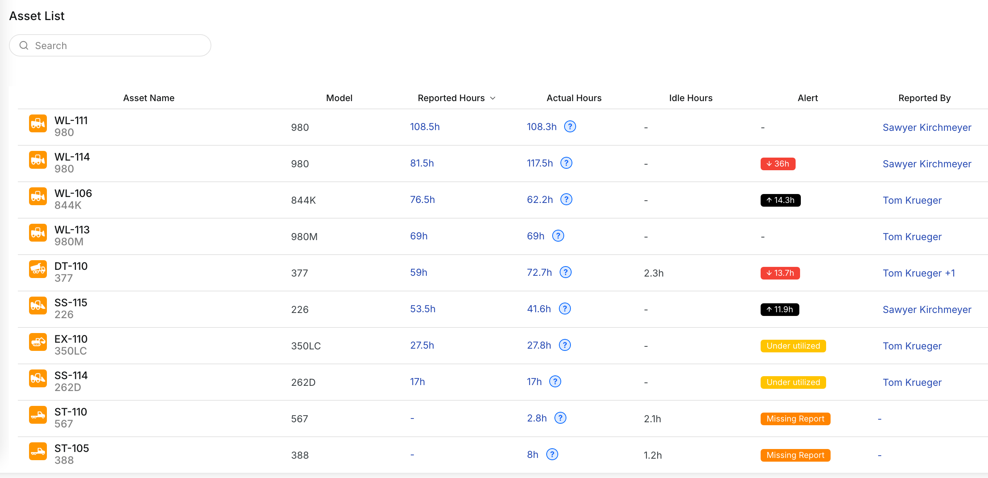Click the 11.9h up alert badge
988x478 pixels.
(x=780, y=310)
